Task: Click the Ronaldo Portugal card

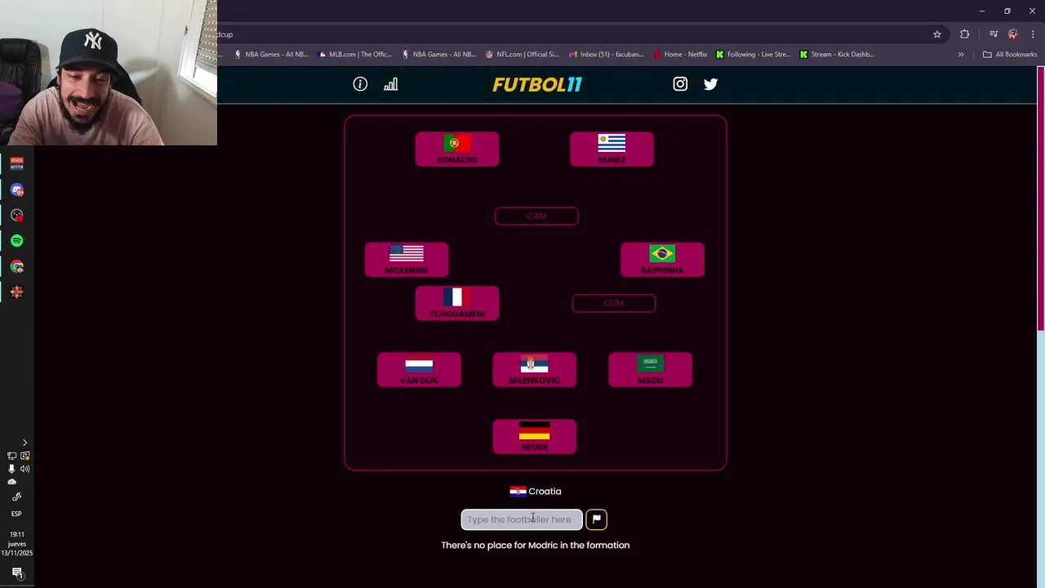Action: pyautogui.click(x=457, y=149)
